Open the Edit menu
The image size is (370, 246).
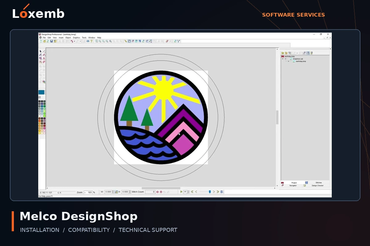tap(49, 38)
